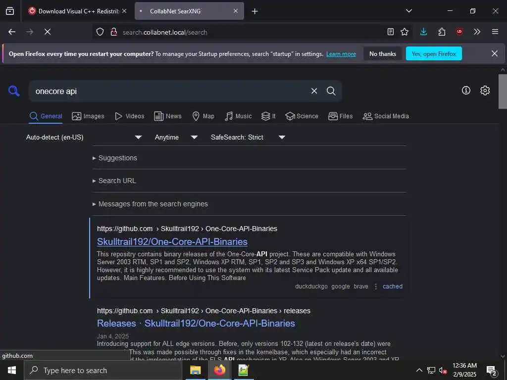This screenshot has width=507, height=380.
Task: Toggle reader view icon
Action: tap(391, 32)
